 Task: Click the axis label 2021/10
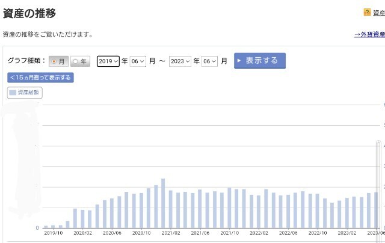pos(230,233)
